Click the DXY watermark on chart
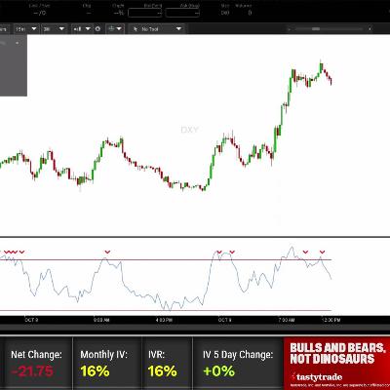Viewport: 390px width, 390px height. tap(189, 130)
